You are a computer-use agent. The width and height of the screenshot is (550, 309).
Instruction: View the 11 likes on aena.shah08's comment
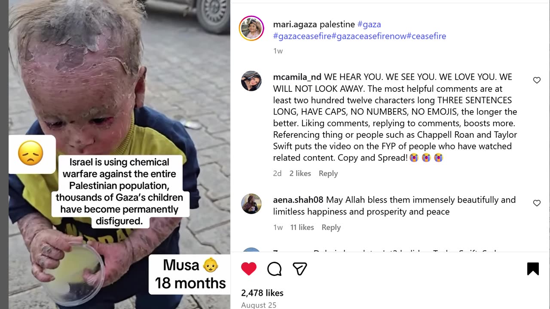coord(302,227)
